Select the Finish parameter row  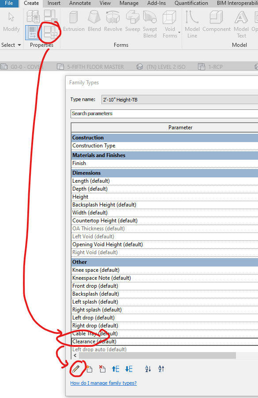click(x=165, y=163)
